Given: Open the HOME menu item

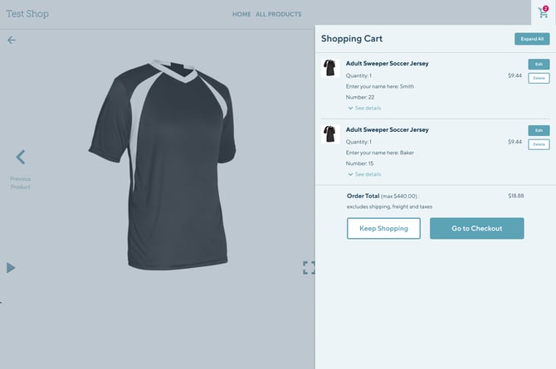Looking at the screenshot, I should tap(241, 14).
